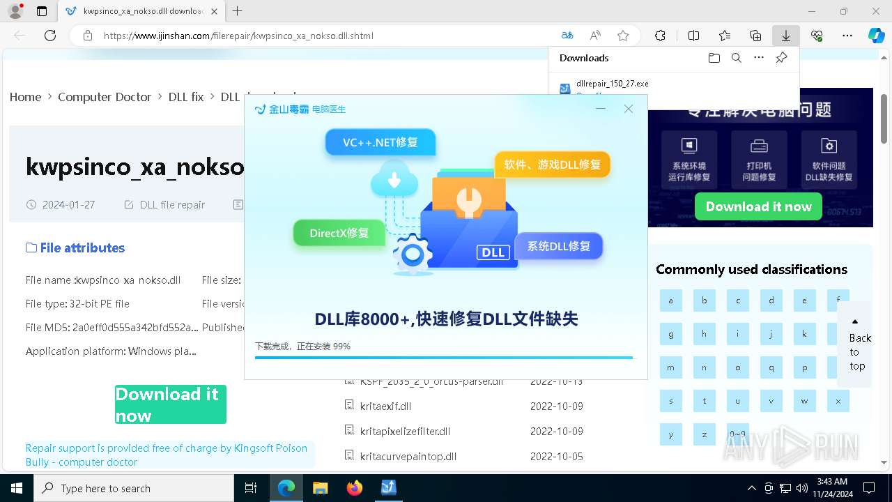Click the downloads toolbar icon
This screenshot has width=892, height=502.
[786, 36]
